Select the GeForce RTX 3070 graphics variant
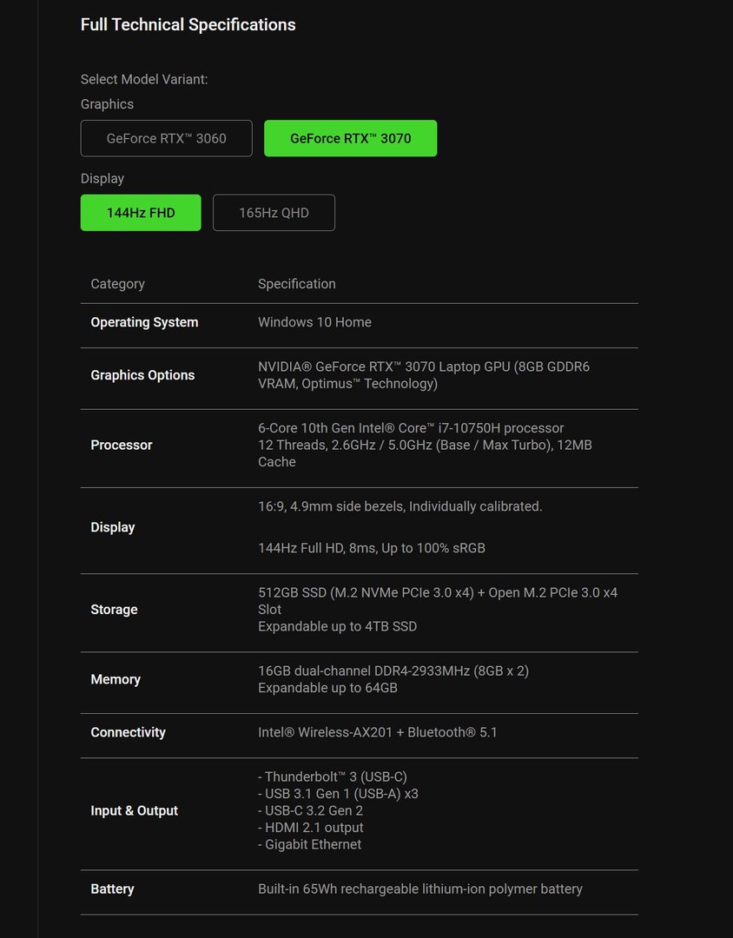Viewport: 733px width, 938px height. click(x=350, y=138)
